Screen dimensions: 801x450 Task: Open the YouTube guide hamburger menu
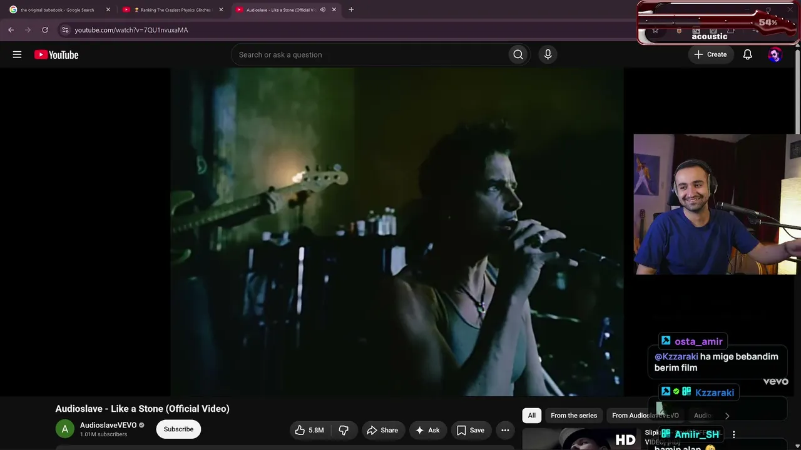(17, 54)
